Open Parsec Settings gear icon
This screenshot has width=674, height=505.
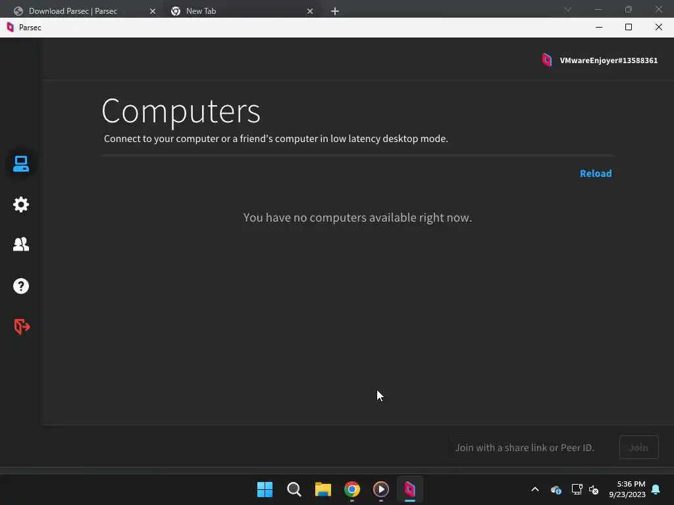coord(20,204)
